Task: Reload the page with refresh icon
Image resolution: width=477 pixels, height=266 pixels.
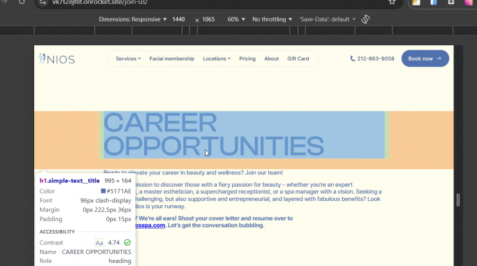Action: click(22, 2)
